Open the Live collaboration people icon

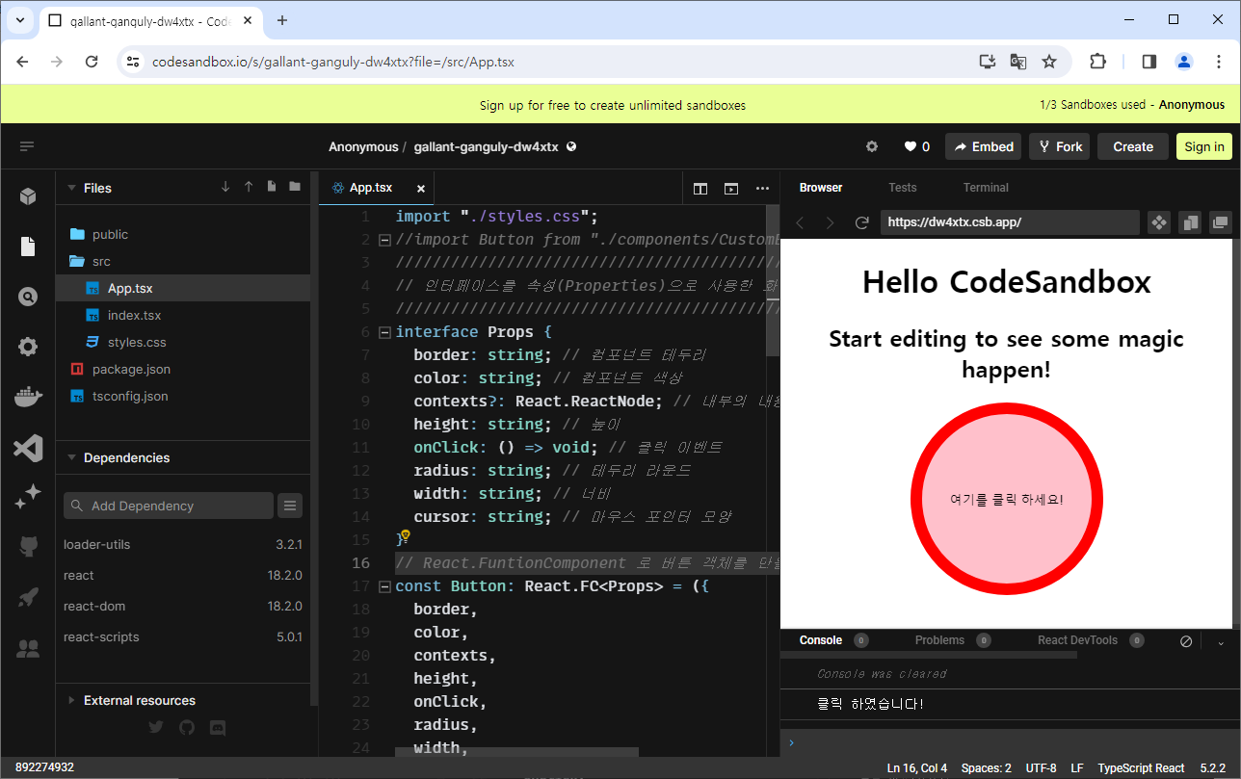tap(28, 648)
